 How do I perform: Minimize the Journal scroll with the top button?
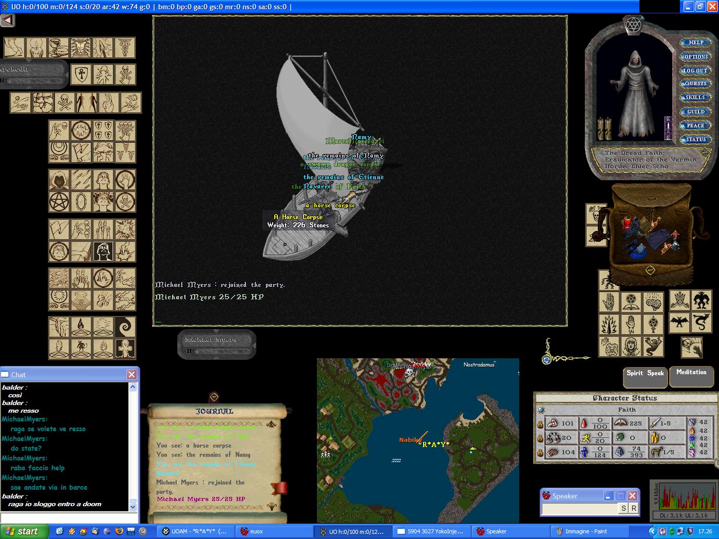coord(214,397)
